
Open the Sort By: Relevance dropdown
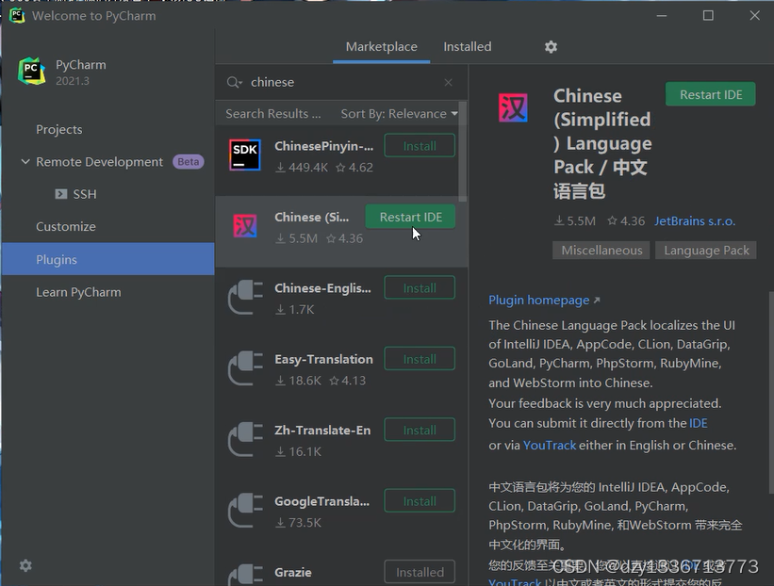tap(399, 113)
